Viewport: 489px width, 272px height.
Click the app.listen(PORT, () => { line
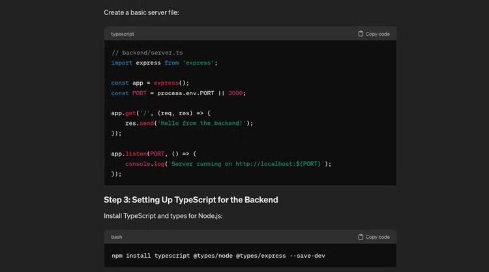(x=154, y=154)
